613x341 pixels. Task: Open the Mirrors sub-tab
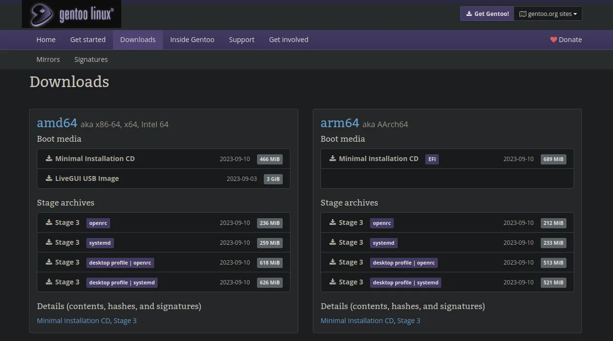pyautogui.click(x=48, y=59)
